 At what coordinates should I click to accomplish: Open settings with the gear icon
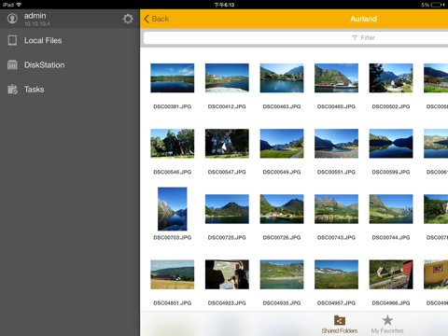point(128,19)
